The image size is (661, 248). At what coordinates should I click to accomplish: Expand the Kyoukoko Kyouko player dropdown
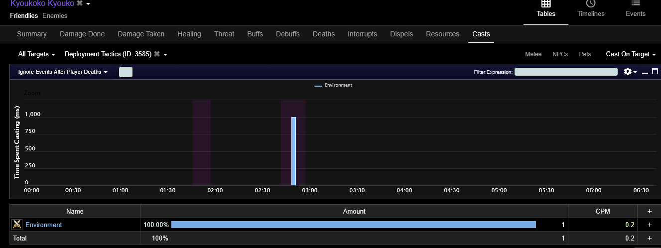88,4
